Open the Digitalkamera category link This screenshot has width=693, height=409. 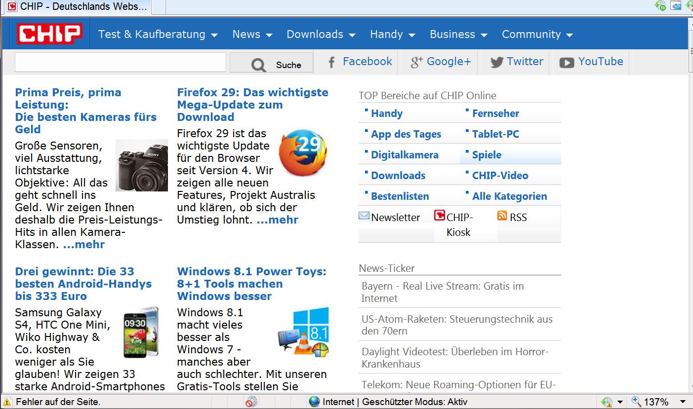click(405, 155)
